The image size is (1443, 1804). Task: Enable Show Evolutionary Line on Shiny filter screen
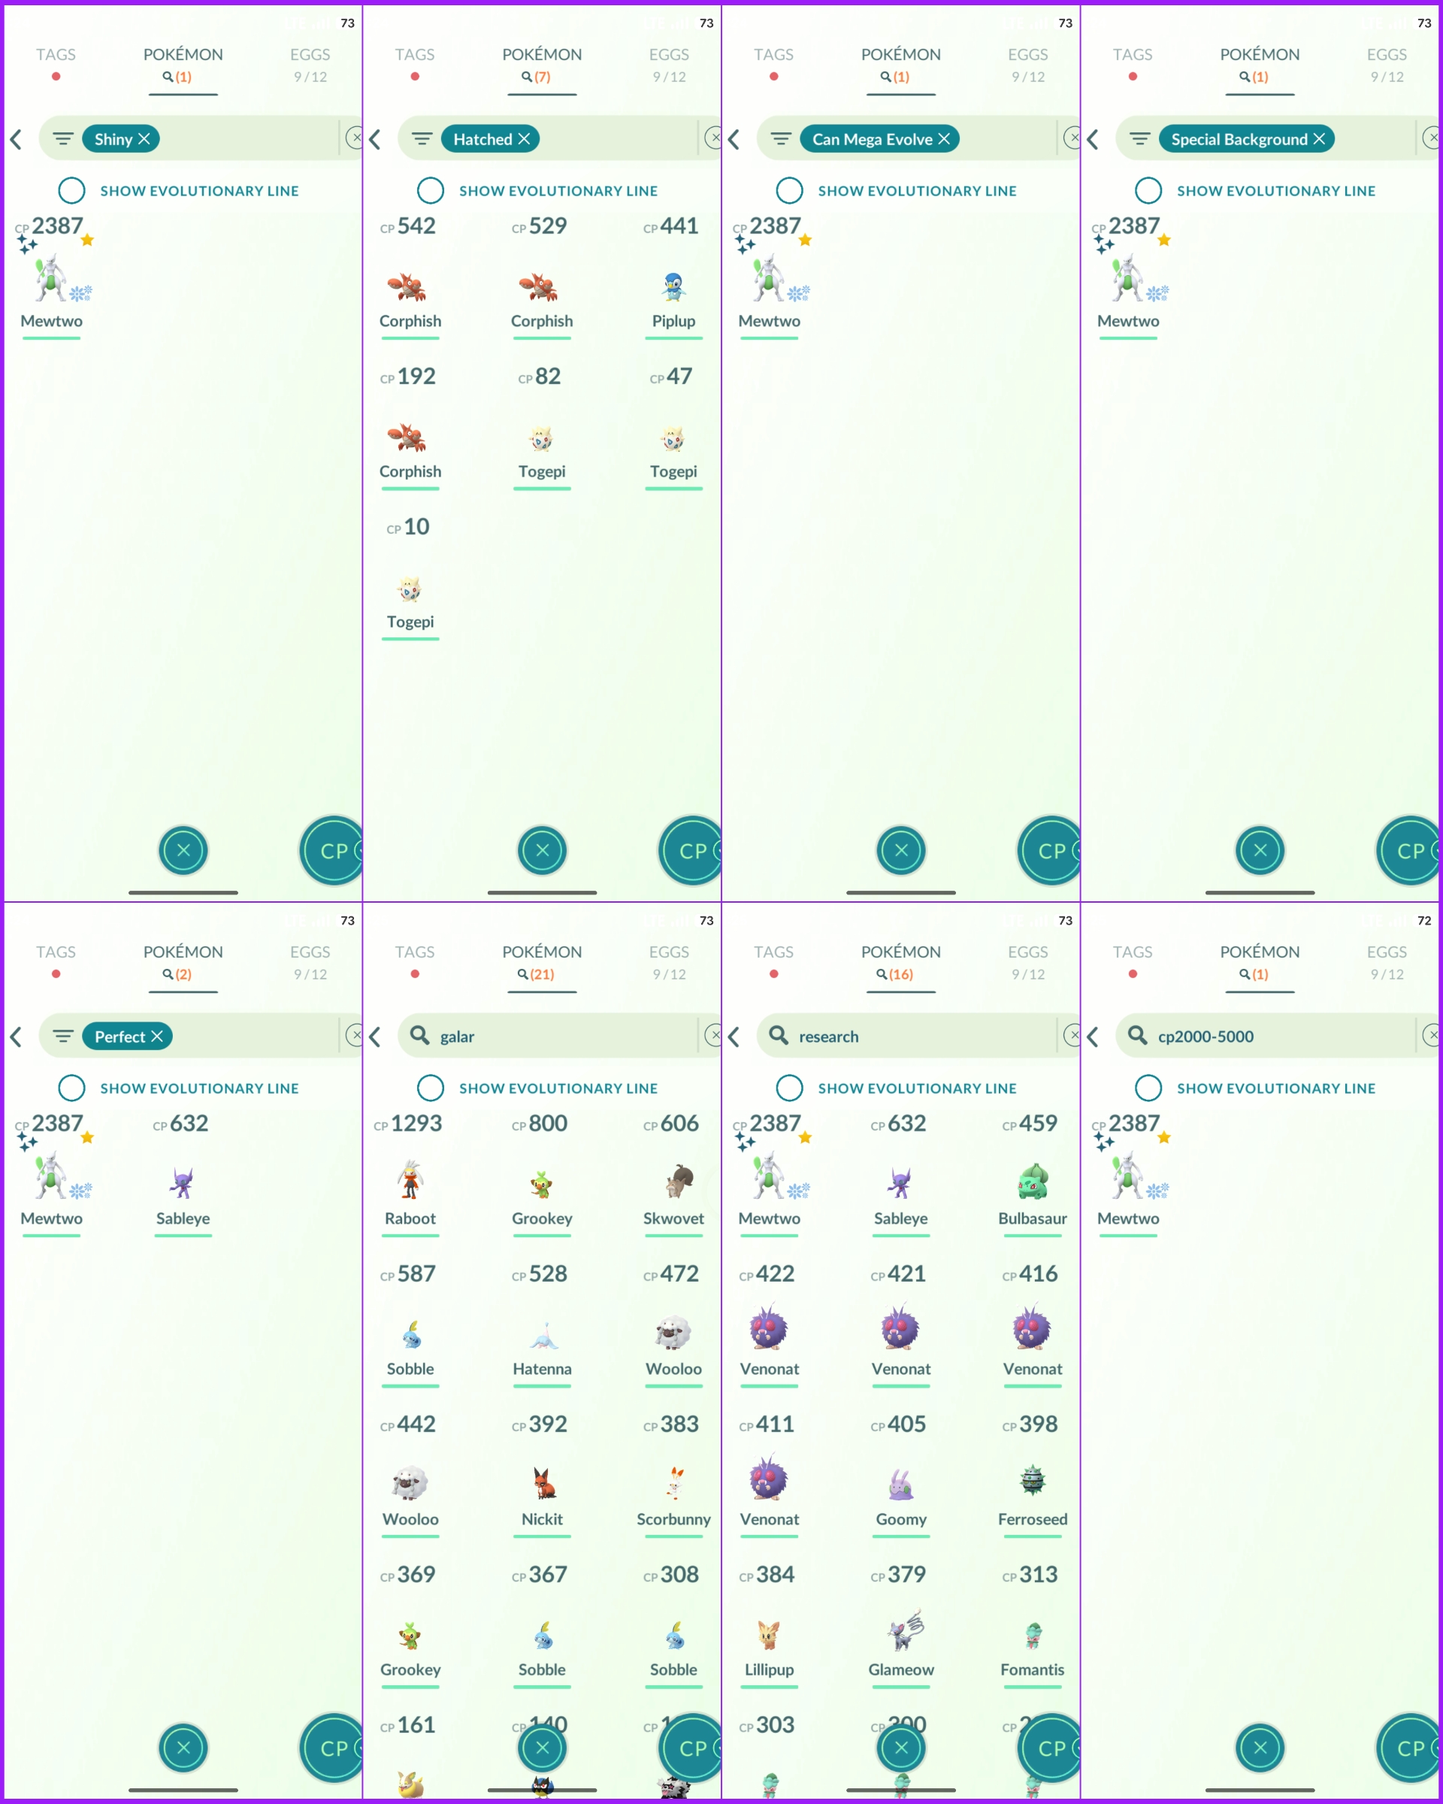(72, 191)
